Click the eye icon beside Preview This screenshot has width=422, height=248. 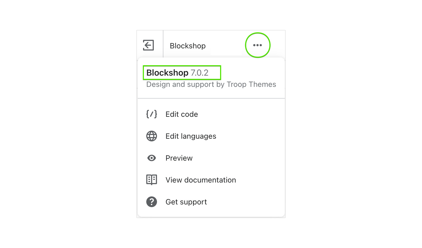click(152, 158)
